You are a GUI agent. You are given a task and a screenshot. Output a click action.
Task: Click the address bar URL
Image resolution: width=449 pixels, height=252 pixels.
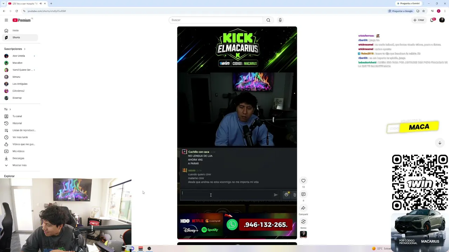point(47,11)
